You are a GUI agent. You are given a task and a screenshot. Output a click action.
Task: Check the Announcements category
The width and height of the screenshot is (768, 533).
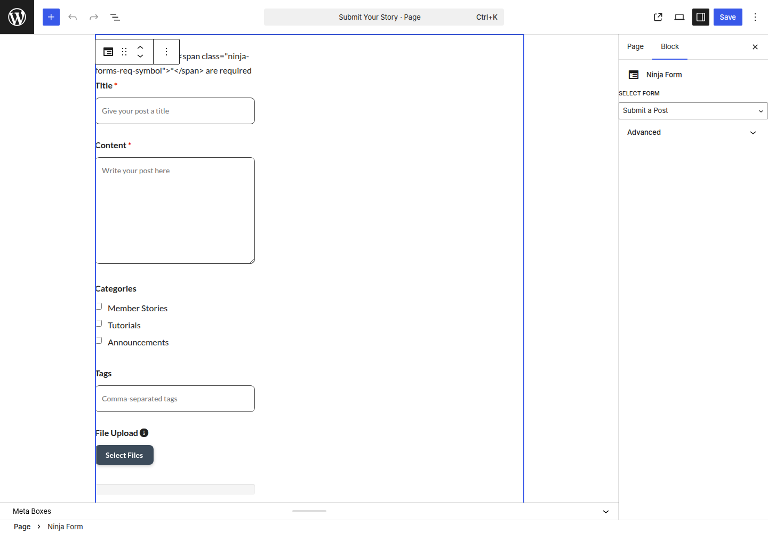click(99, 341)
